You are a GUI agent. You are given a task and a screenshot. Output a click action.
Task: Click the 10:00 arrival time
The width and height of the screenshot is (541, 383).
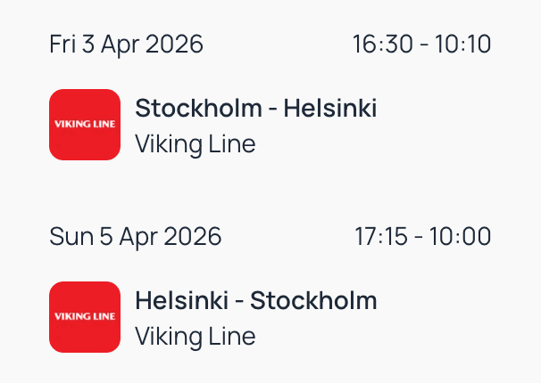coord(462,236)
